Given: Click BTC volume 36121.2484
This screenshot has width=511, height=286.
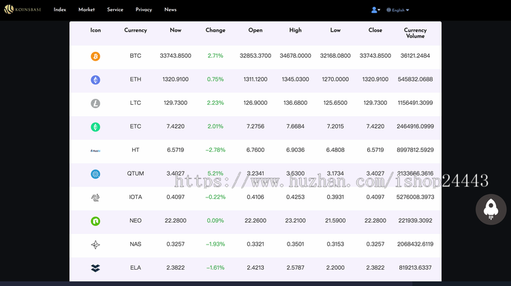Looking at the screenshot, I should click(415, 56).
